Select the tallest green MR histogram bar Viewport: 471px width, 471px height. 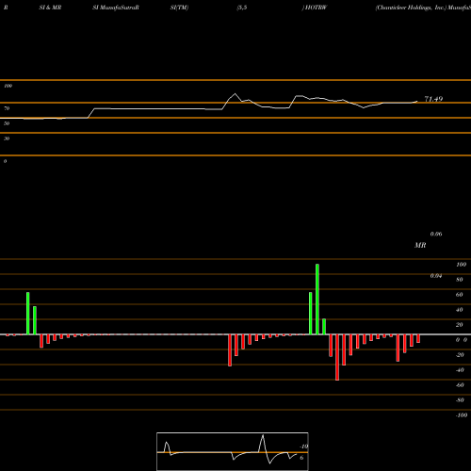pyautogui.click(x=317, y=300)
